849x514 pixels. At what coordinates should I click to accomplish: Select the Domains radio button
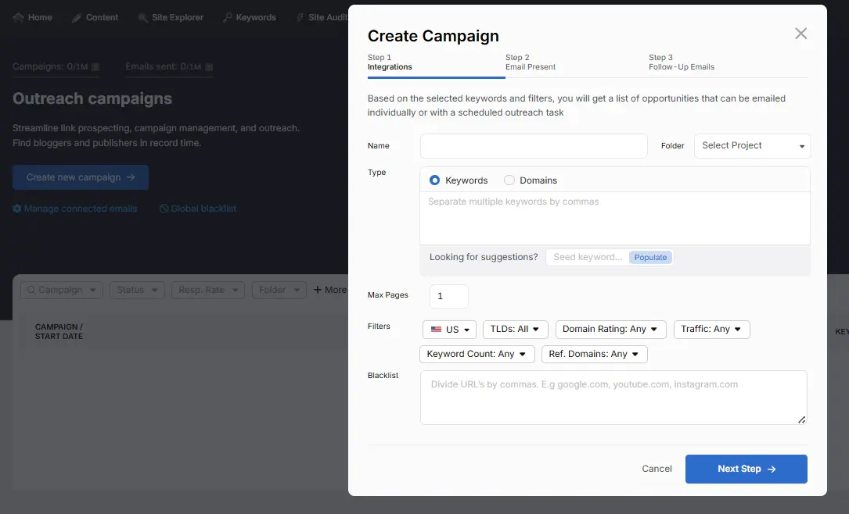509,180
